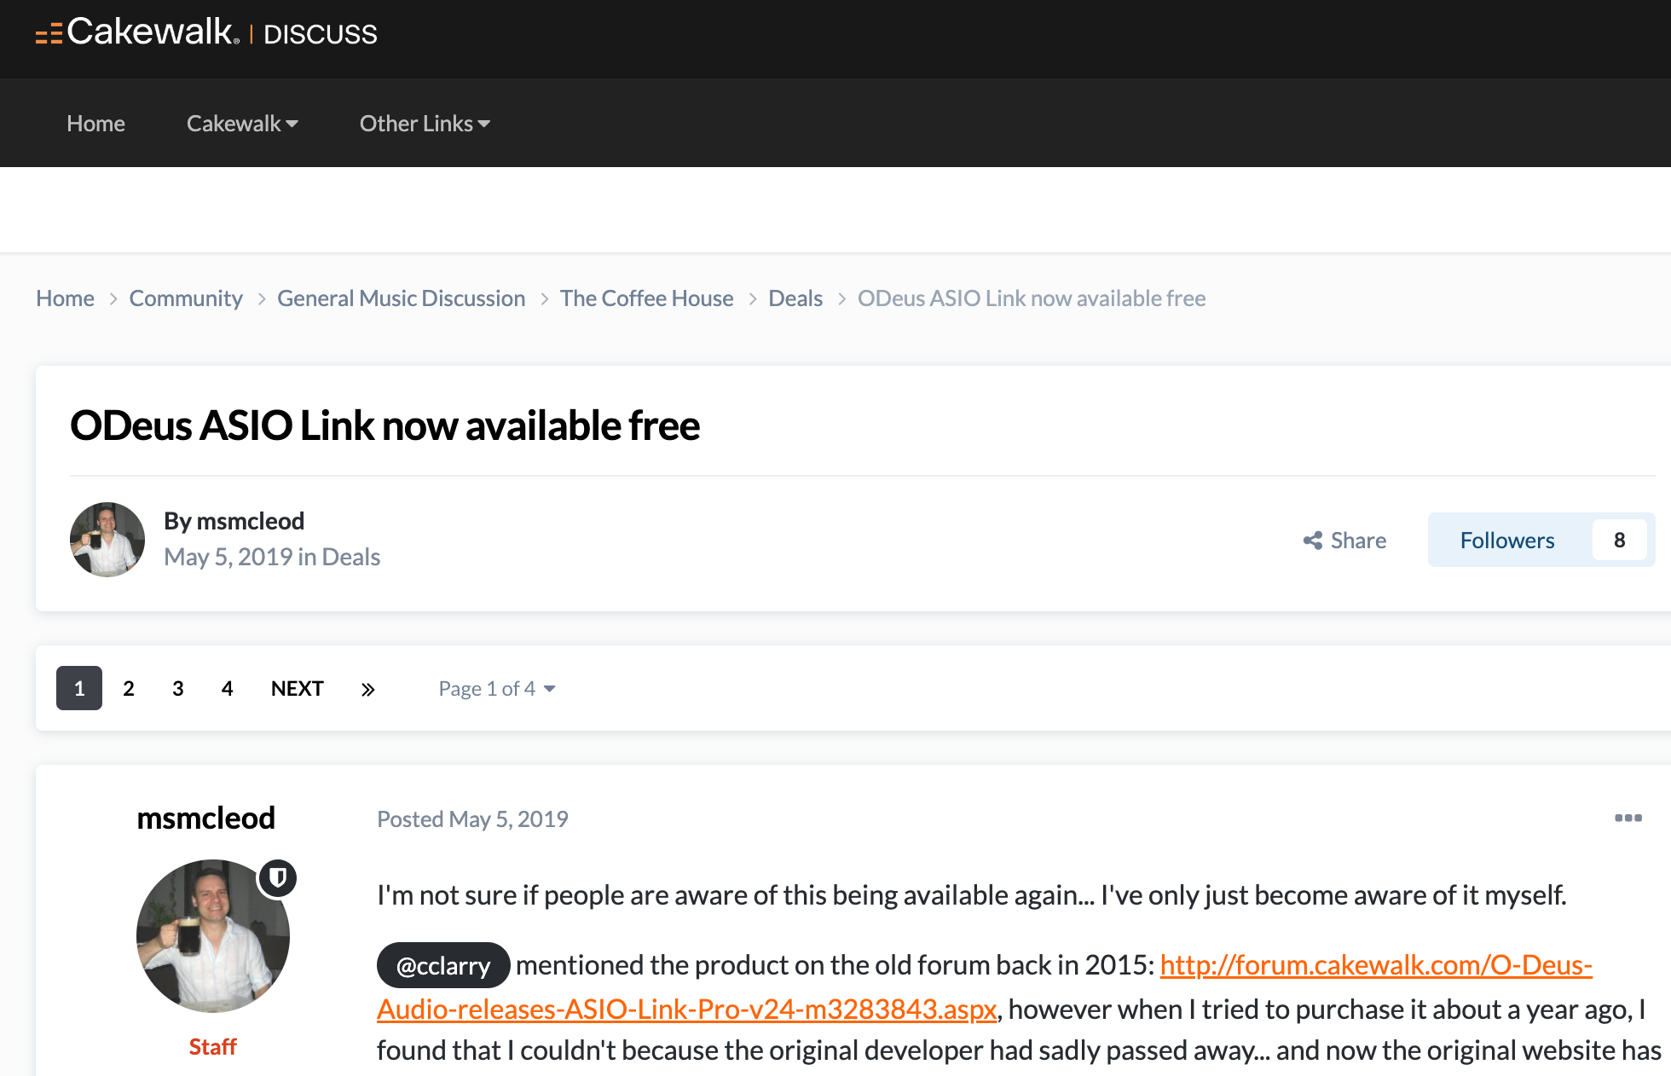Jump to last page double-arrow icon
This screenshot has width=1671, height=1076.
[x=367, y=689]
